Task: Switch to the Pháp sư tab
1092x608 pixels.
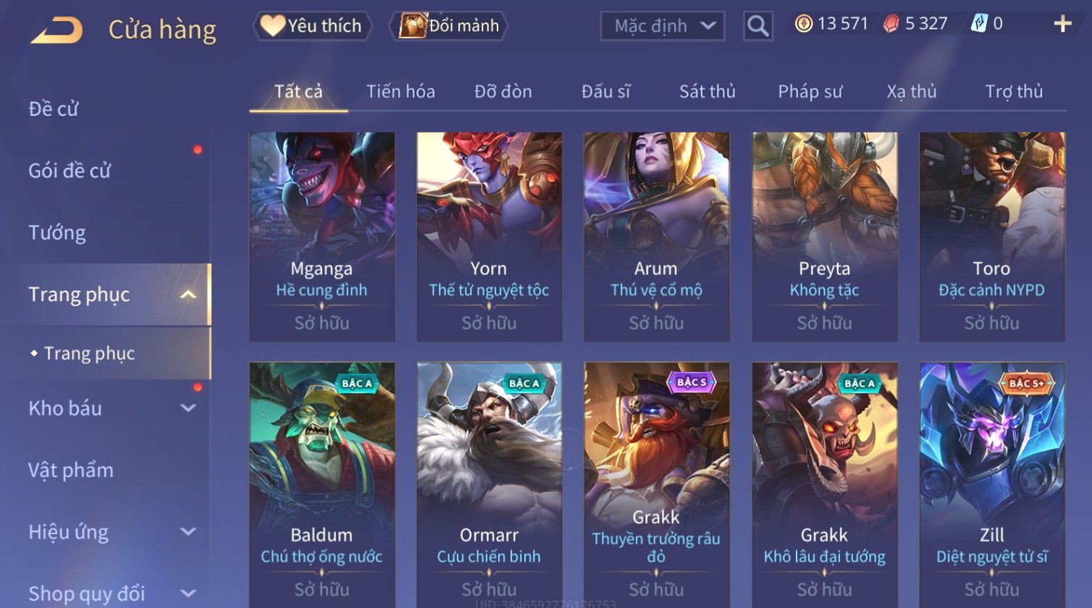Action: (x=810, y=91)
